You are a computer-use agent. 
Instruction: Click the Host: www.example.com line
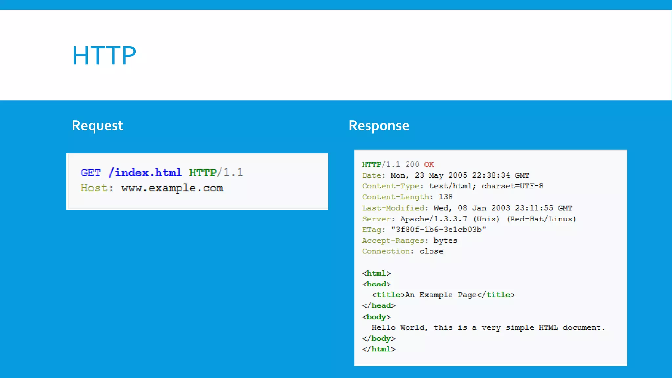(x=152, y=188)
